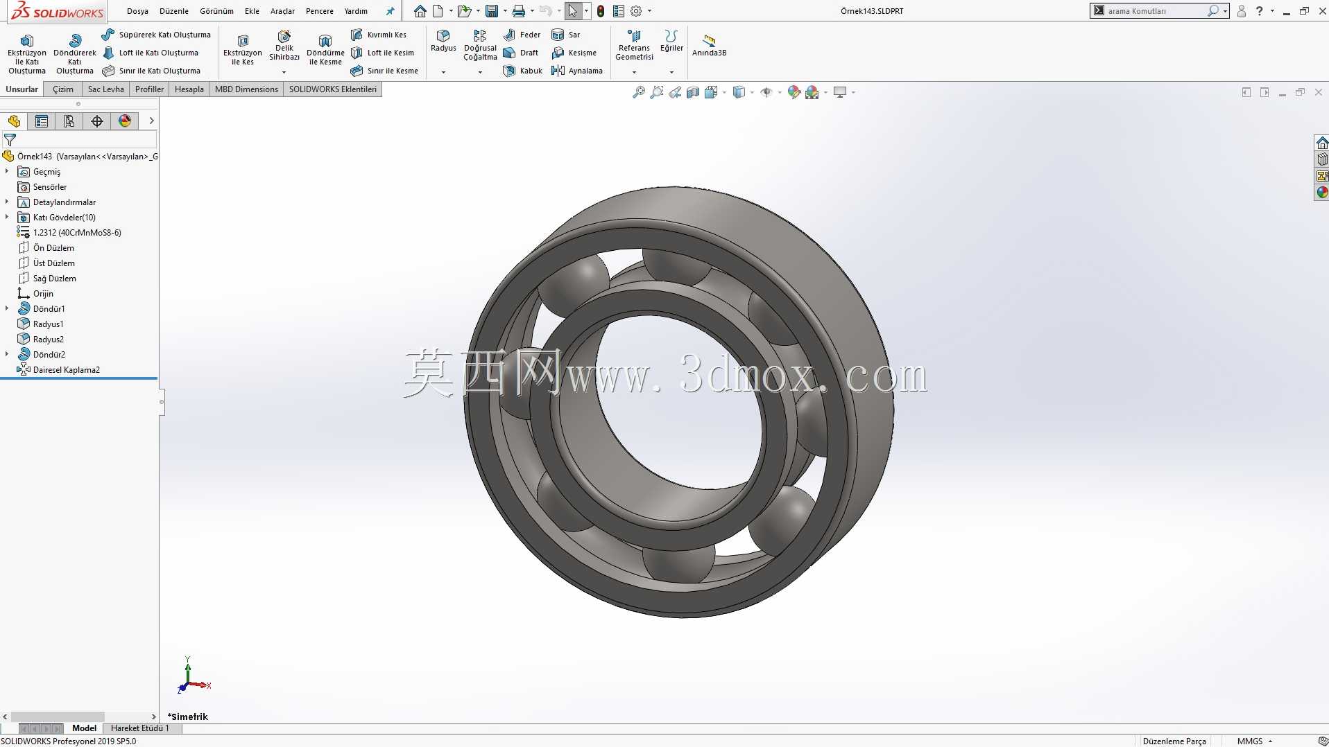1329x747 pixels.
Task: Open the Pencere menu
Action: pos(320,11)
